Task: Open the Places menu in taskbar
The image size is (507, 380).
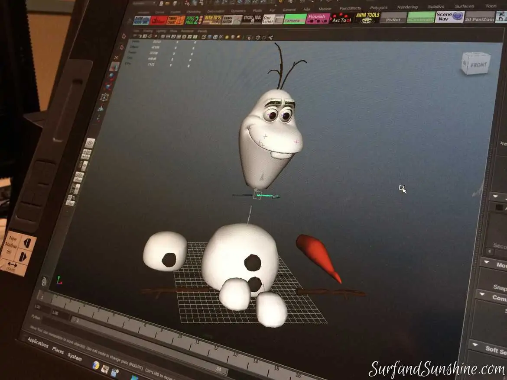Action: (x=58, y=350)
